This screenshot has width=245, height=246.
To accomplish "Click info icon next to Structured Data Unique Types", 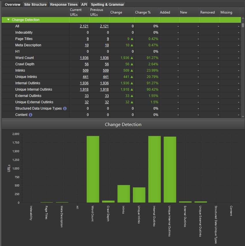I will click(x=65, y=108).
